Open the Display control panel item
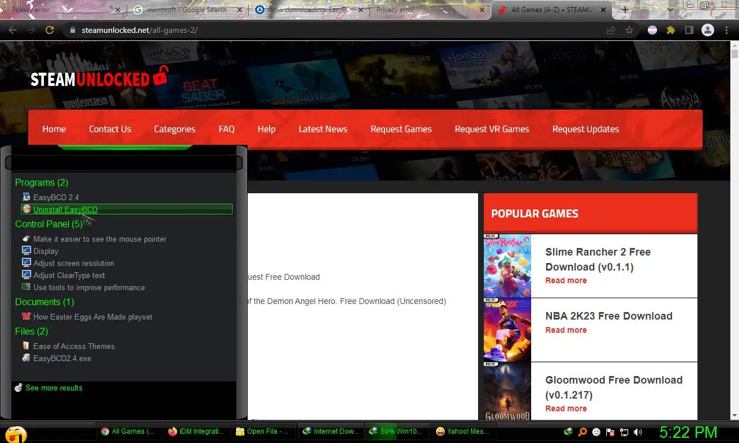 pos(46,251)
